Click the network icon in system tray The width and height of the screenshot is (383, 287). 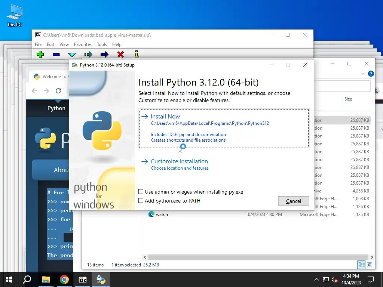(326, 280)
